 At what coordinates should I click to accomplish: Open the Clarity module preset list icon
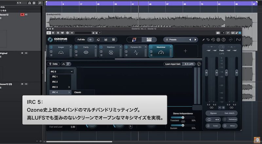click(x=76, y=55)
